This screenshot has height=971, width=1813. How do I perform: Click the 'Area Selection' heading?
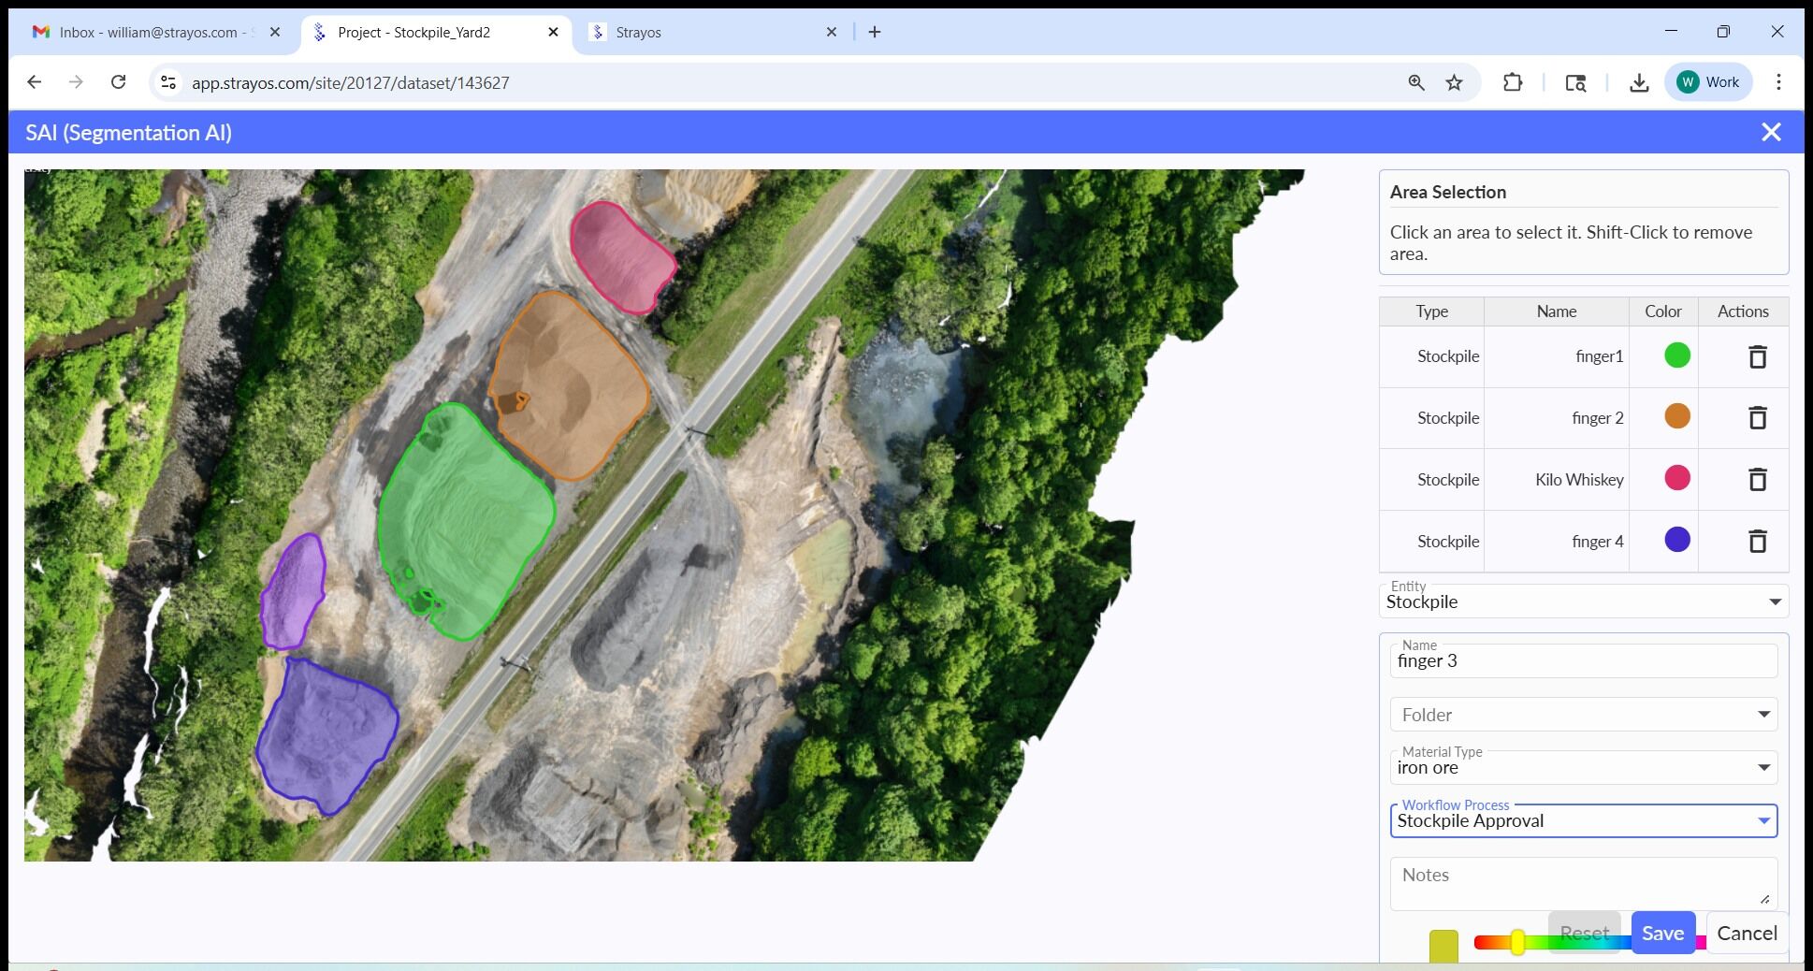point(1448,192)
